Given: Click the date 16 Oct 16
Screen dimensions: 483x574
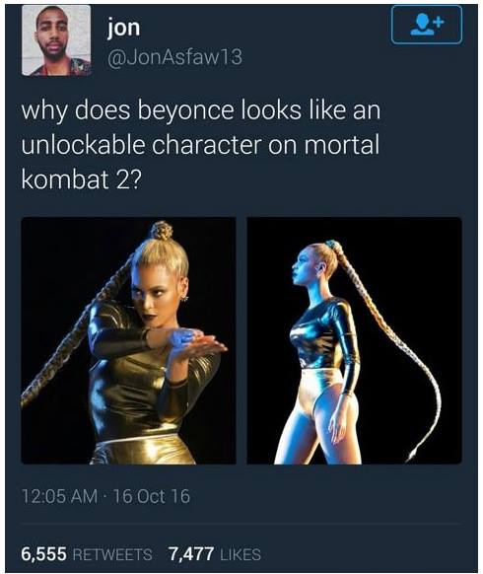Looking at the screenshot, I should click(152, 497).
